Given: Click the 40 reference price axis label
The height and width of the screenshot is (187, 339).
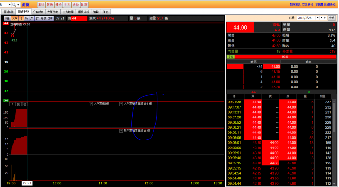Looking at the screenshot, I should [x=6, y=62].
